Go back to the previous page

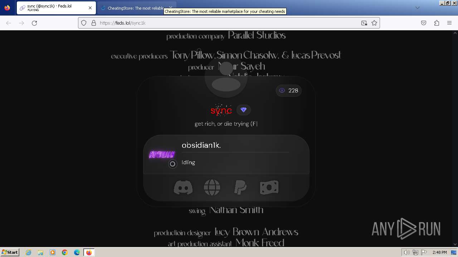coord(9,23)
